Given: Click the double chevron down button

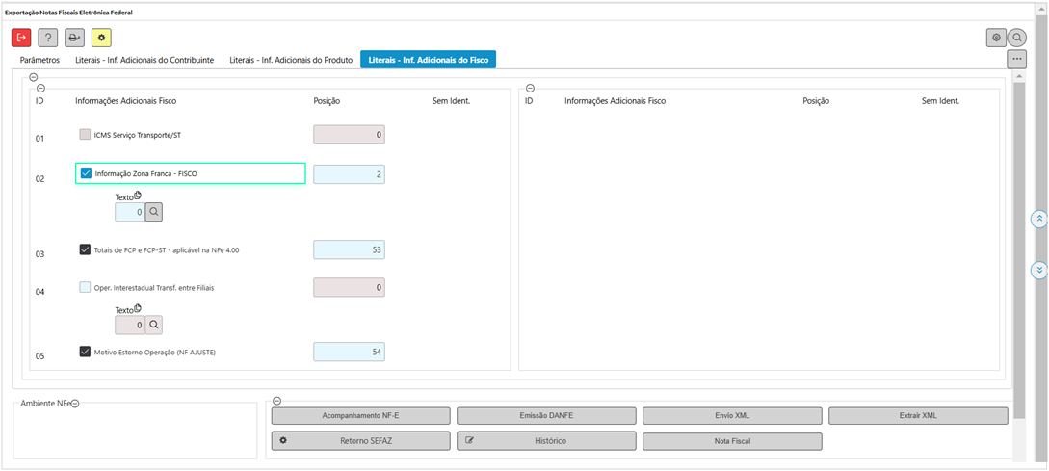Looking at the screenshot, I should point(1039,271).
